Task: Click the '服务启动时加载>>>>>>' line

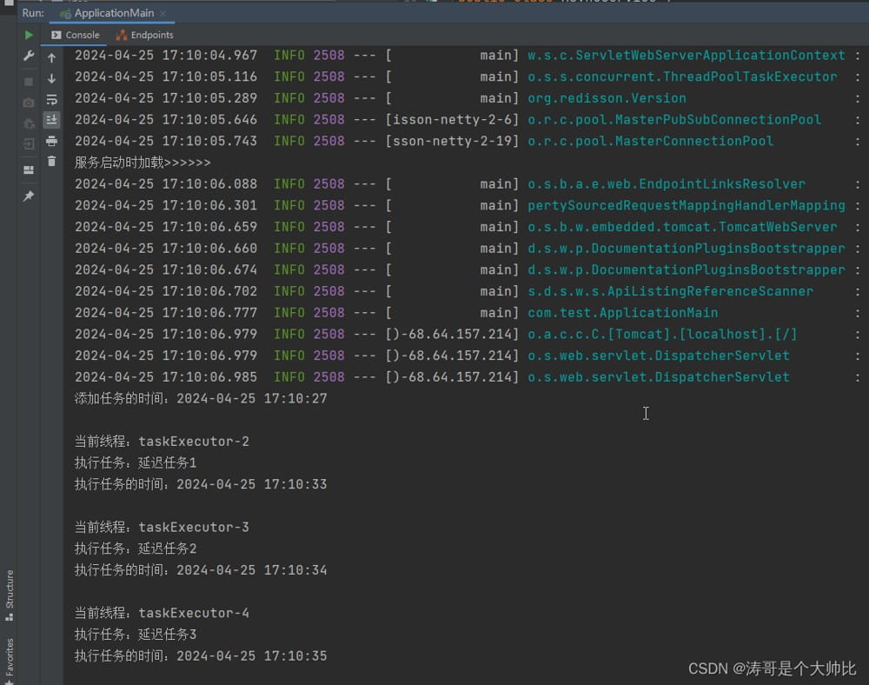Action: [x=143, y=163]
